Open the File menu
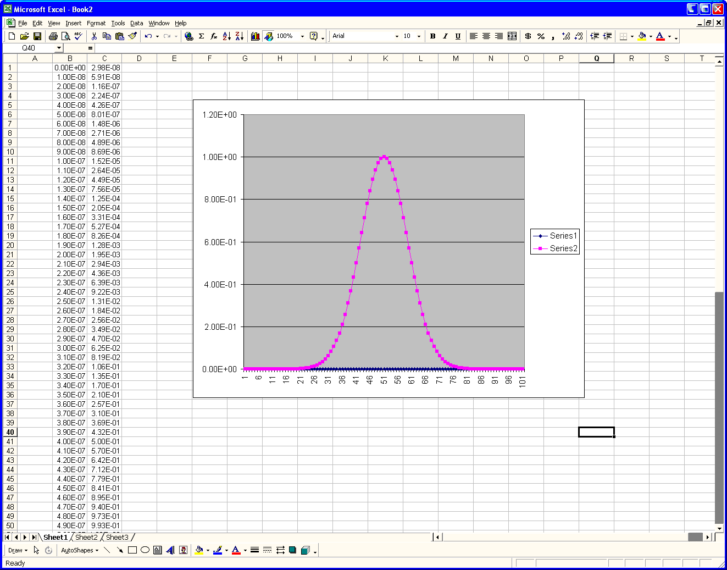Viewport: 727px width, 570px height. 23,23
